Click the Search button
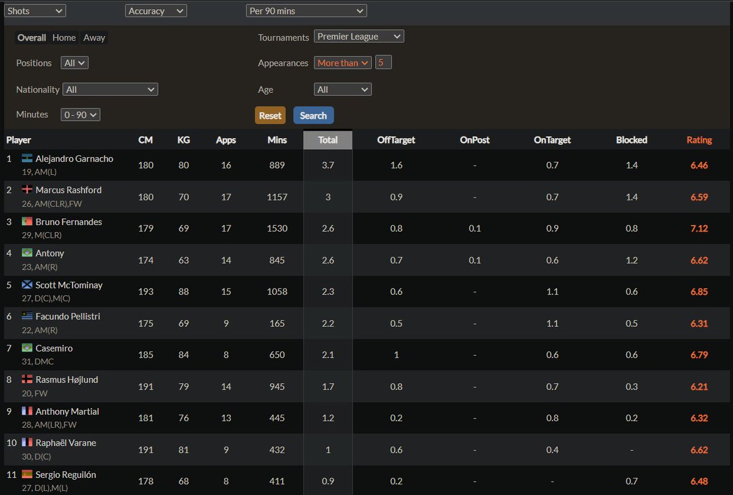The image size is (733, 495). (x=313, y=116)
